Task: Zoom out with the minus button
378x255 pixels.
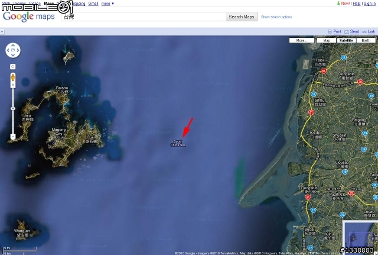Action: coord(13,137)
